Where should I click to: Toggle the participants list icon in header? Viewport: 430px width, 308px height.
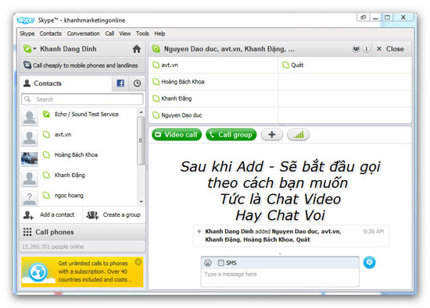[x=356, y=49]
